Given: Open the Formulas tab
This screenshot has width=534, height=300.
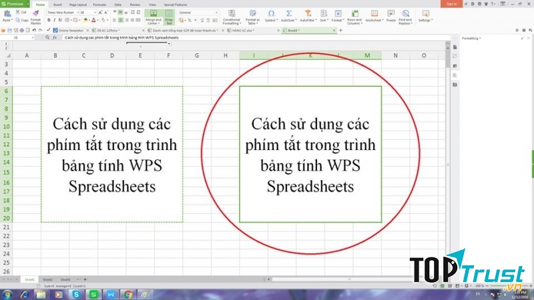Looking at the screenshot, I should pyautogui.click(x=99, y=5).
